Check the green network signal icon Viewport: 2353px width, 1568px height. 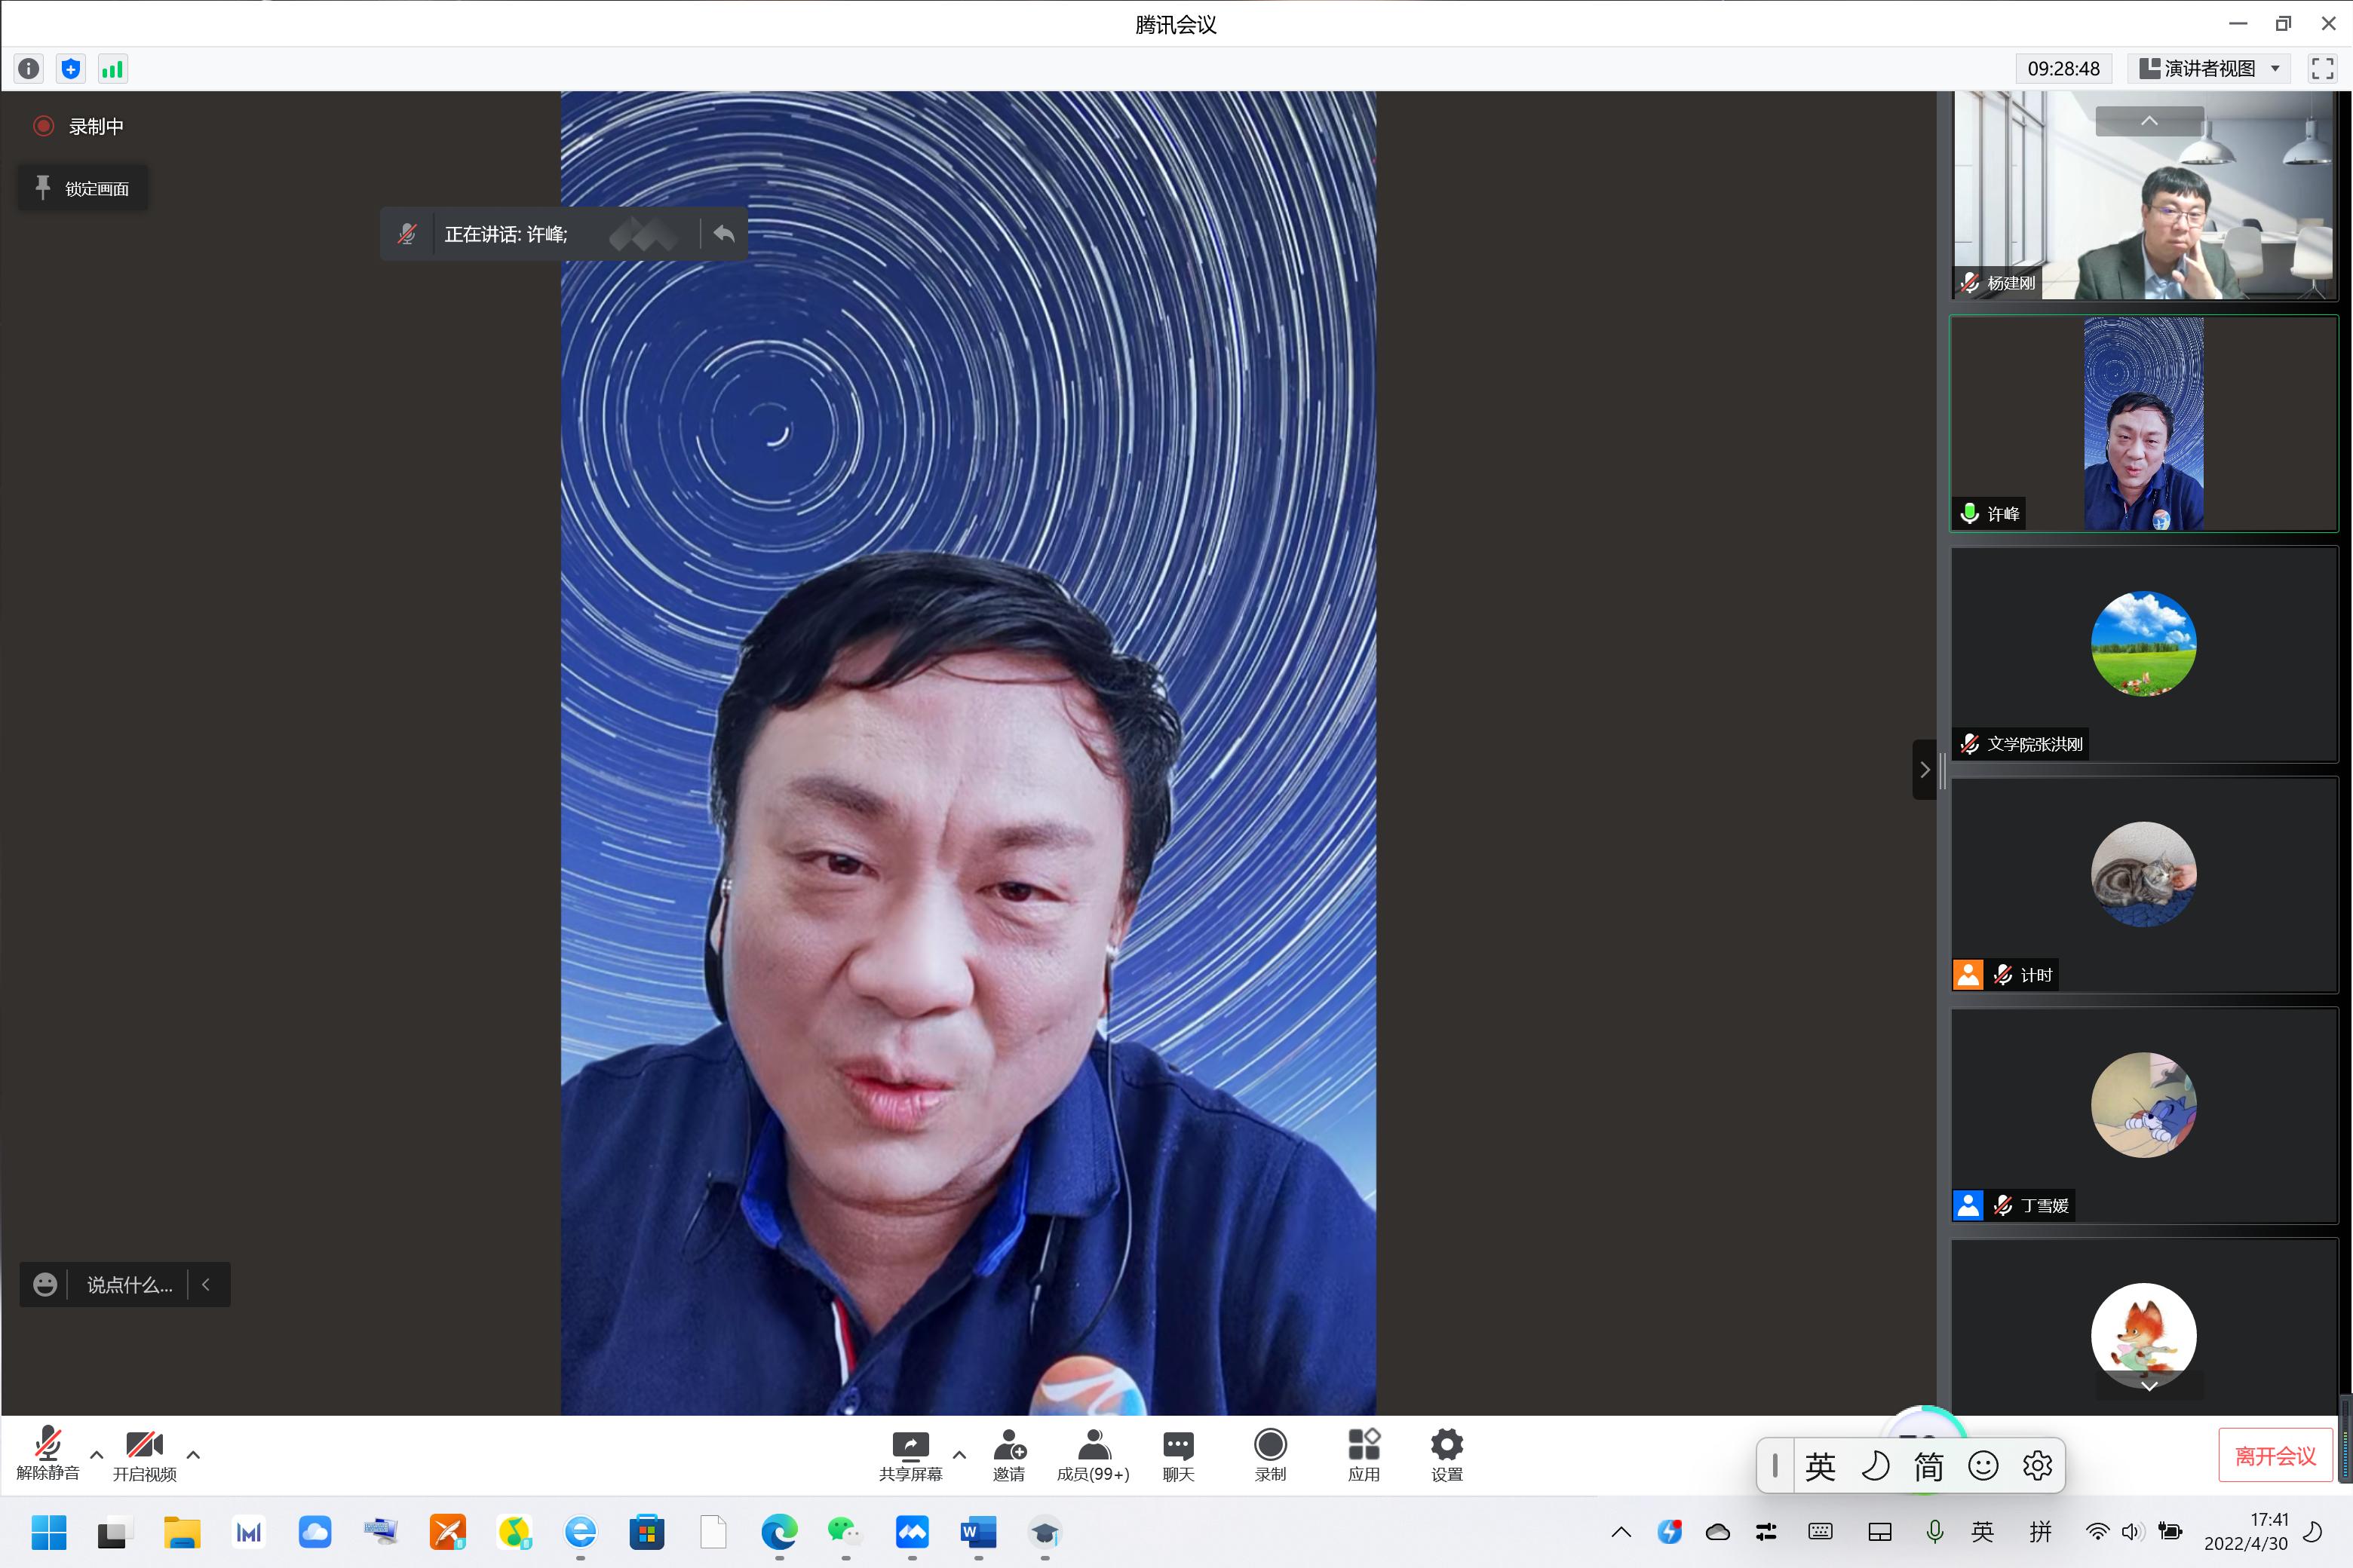112,69
